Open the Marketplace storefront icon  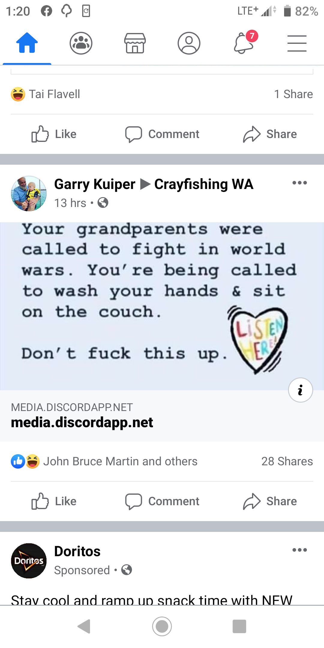(135, 43)
